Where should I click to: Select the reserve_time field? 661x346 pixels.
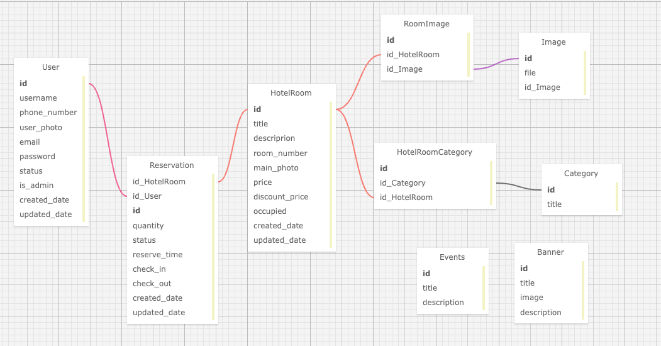tap(157, 255)
